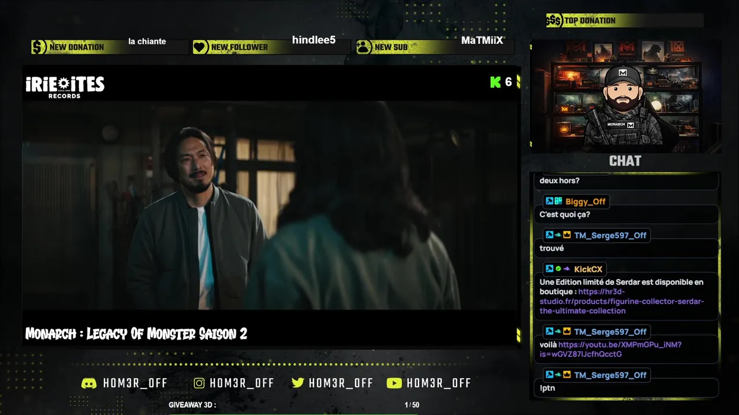Click the OG badge beside Biggy_Off
Image resolution: width=739 pixels, height=415 pixels.
click(x=558, y=202)
